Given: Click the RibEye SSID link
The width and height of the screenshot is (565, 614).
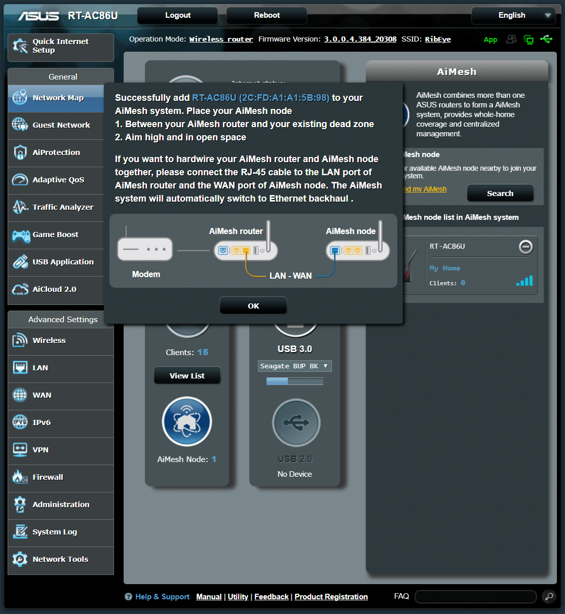Looking at the screenshot, I should click(438, 39).
